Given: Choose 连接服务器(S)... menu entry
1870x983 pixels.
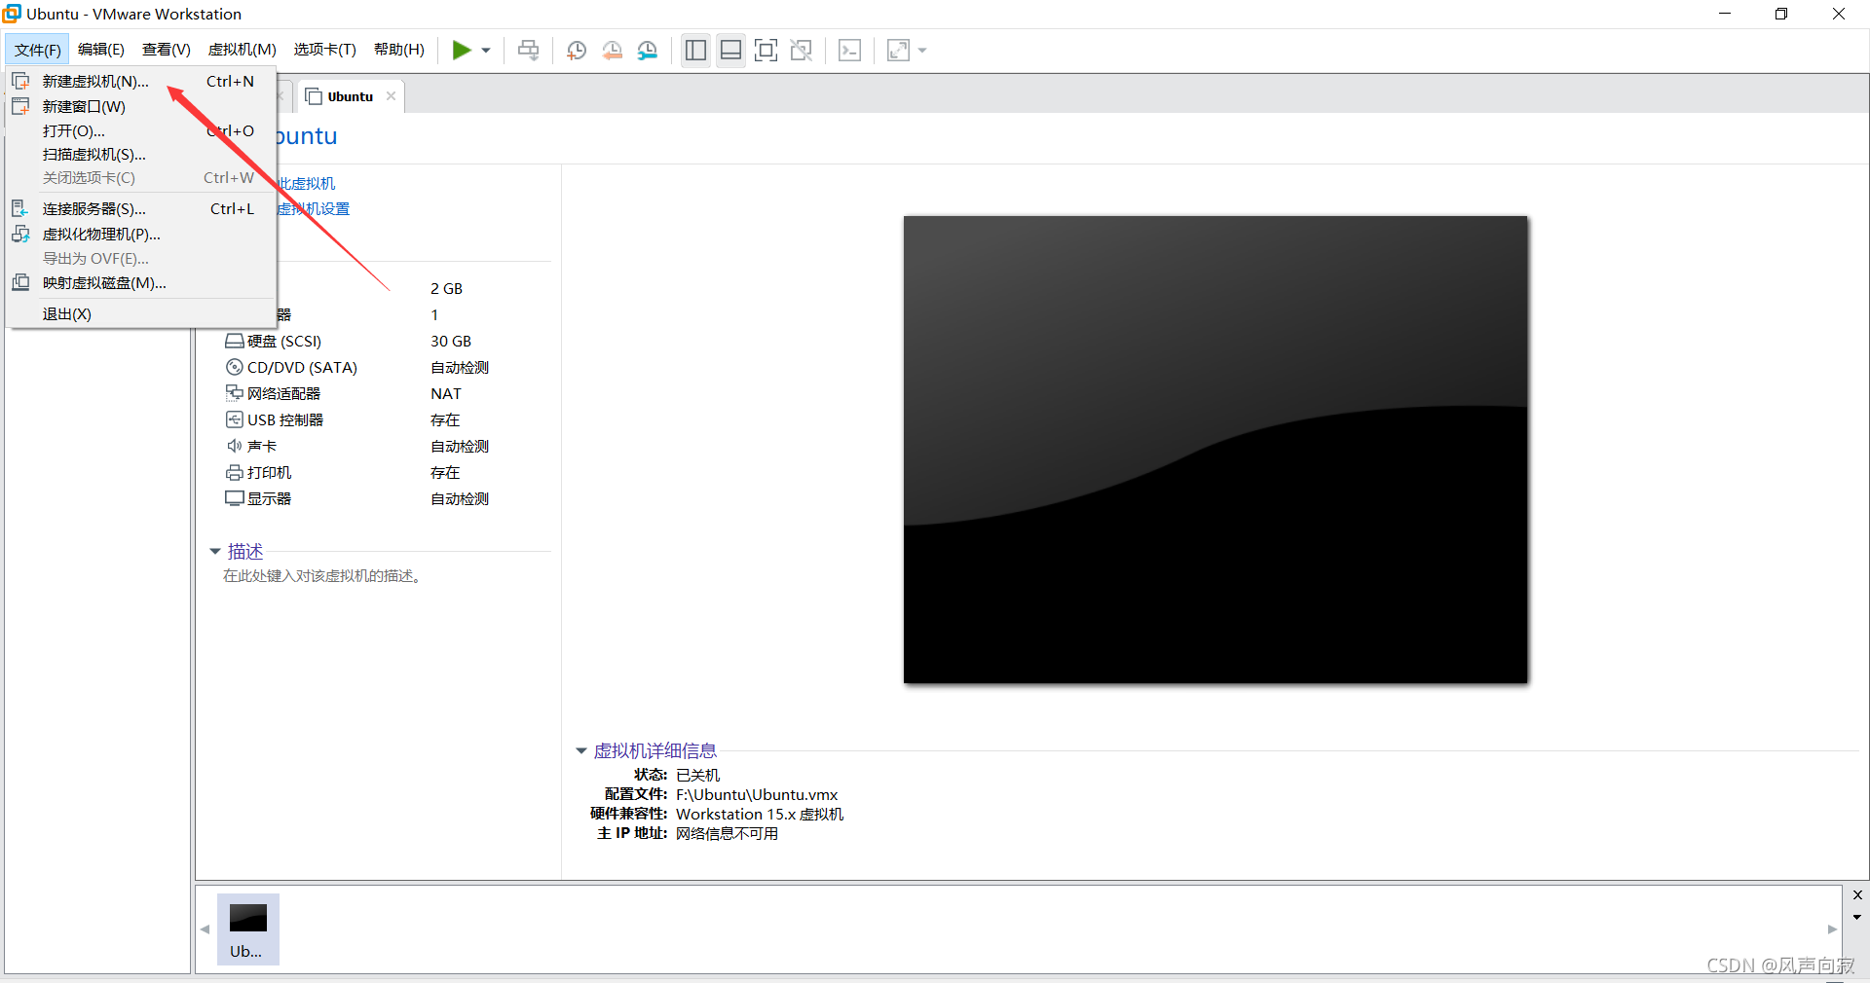Looking at the screenshot, I should click(140, 208).
